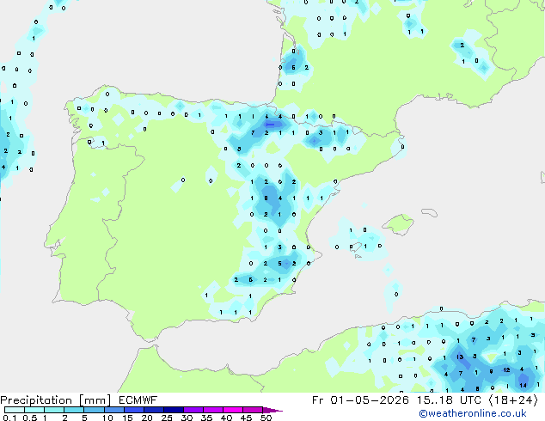The width and height of the screenshot is (545, 421).
Task: Click the Menorca island outline
Action: click(x=430, y=212)
